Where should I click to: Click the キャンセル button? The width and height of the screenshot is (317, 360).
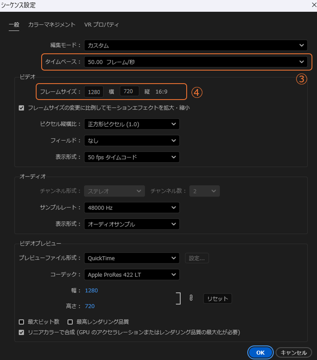[x=294, y=352]
